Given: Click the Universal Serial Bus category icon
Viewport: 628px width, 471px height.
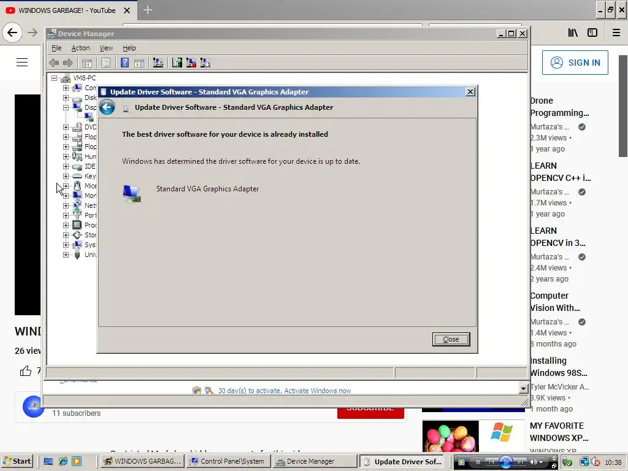Looking at the screenshot, I should [x=77, y=255].
